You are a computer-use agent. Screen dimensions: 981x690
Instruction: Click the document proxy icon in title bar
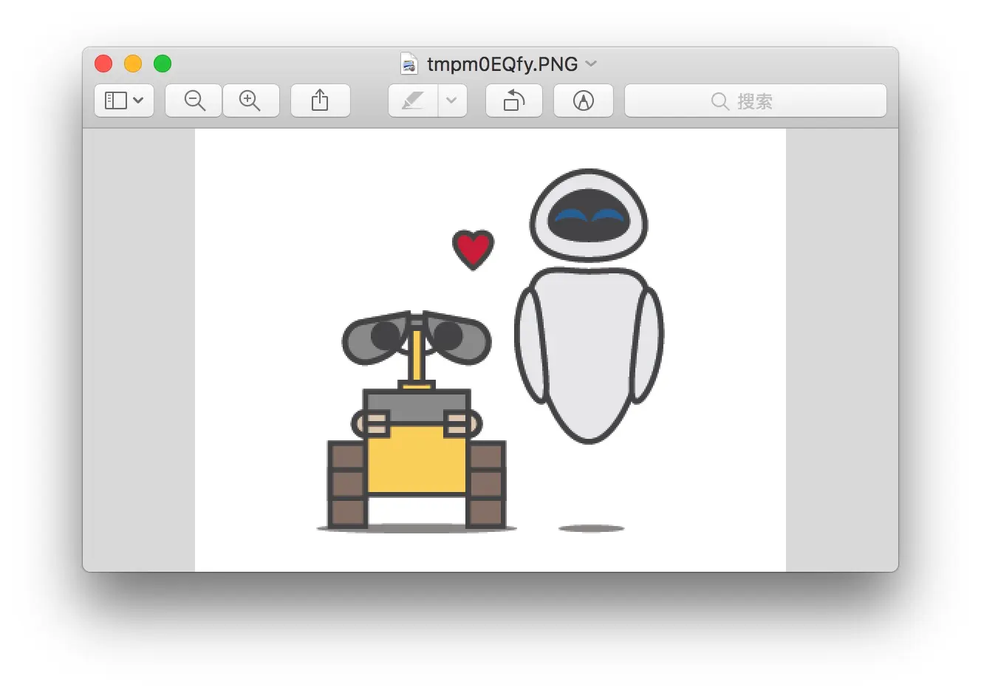coord(409,64)
